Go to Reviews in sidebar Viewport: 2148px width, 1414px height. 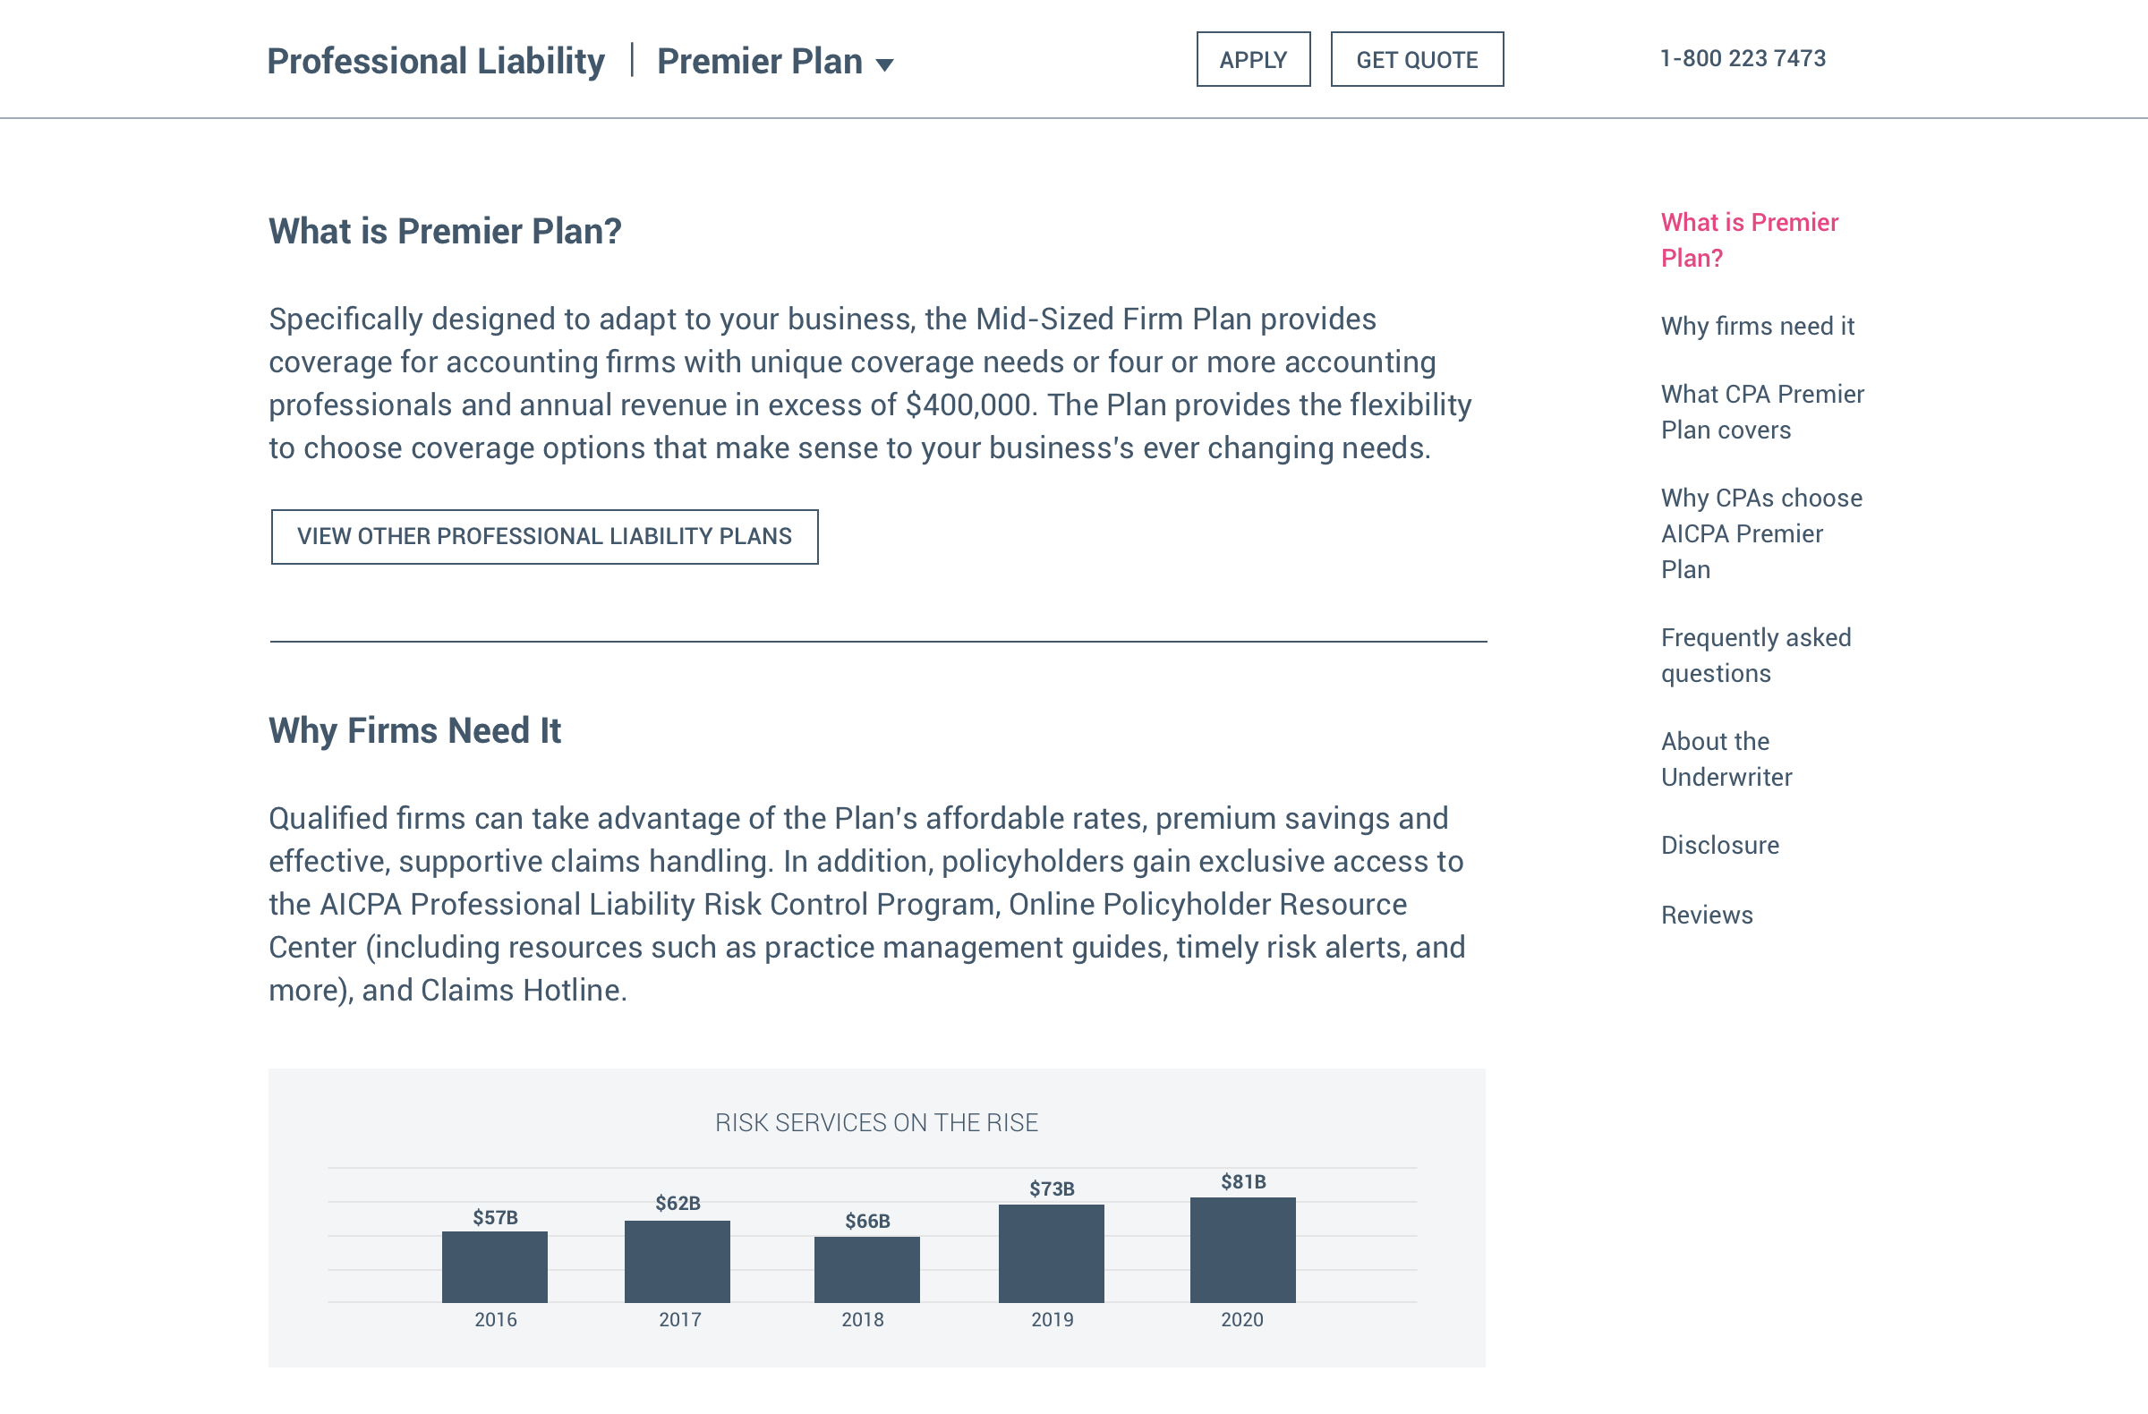[x=1706, y=915]
